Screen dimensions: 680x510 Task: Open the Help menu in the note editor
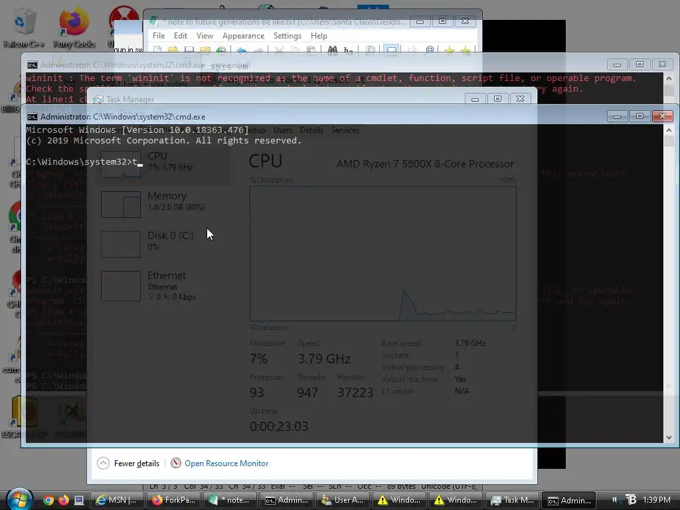[319, 36]
